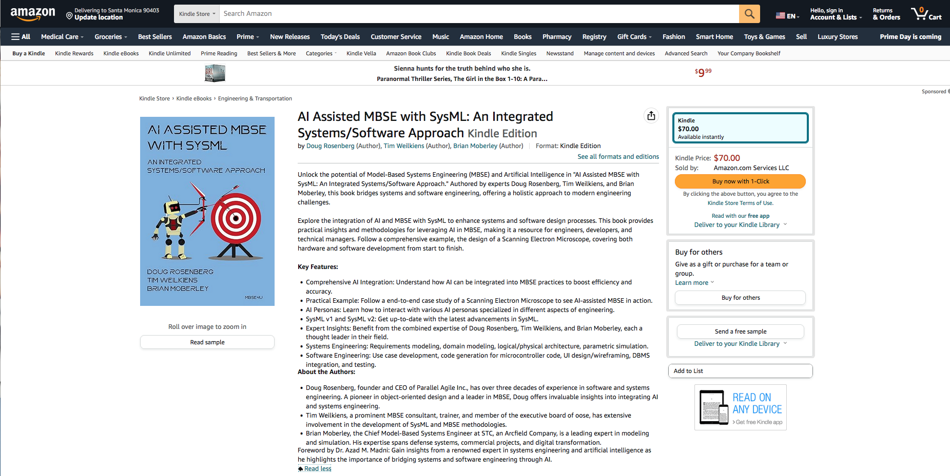Open Amazon Book Clubs tab

411,53
